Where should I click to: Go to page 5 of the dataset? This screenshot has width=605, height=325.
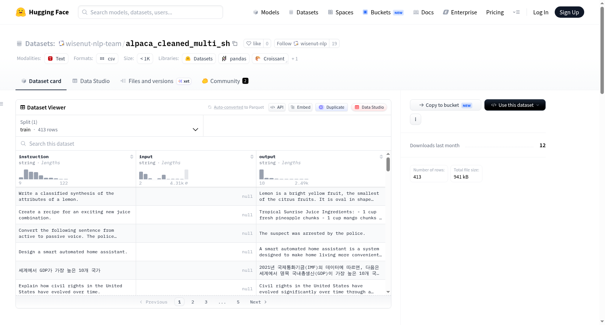click(238, 302)
